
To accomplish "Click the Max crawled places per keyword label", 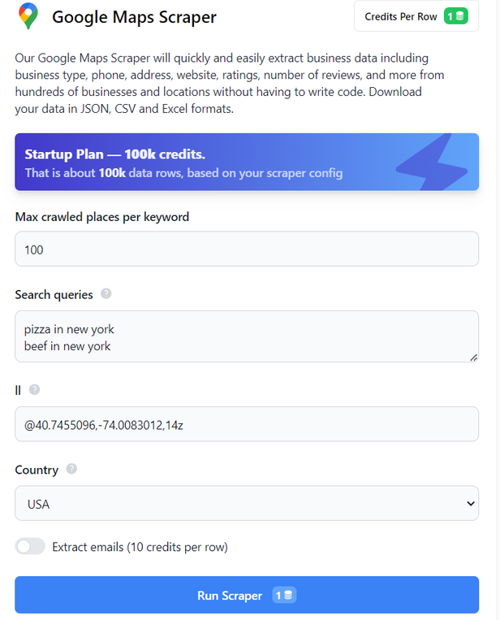I will pyautogui.click(x=102, y=217).
